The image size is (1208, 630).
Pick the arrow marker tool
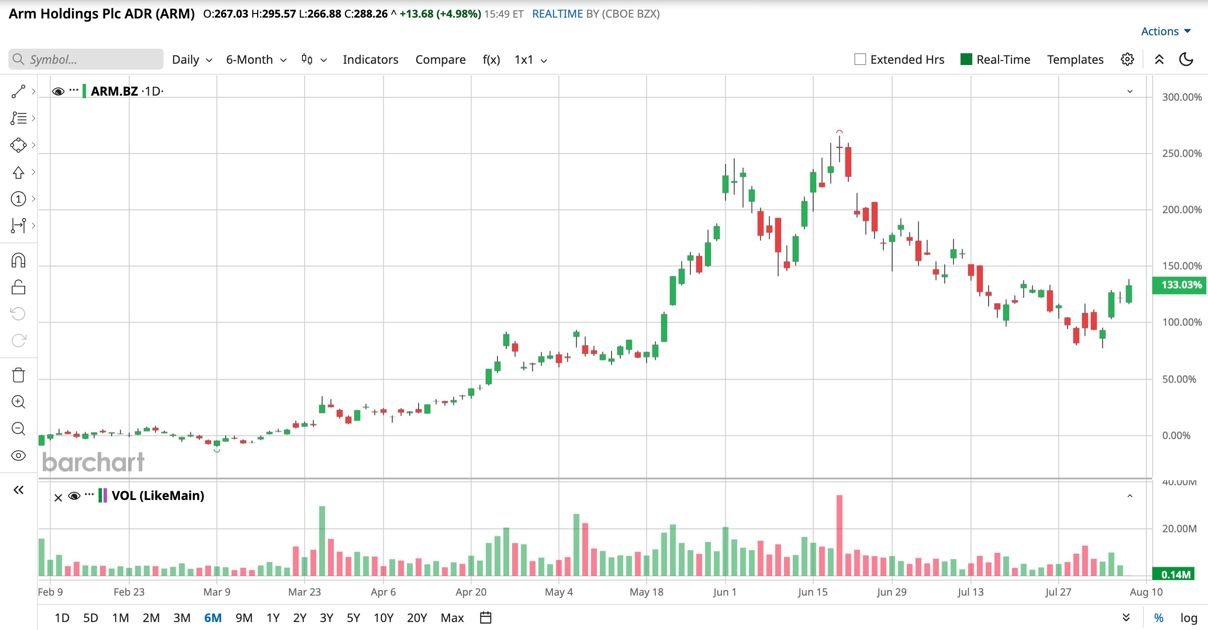click(x=18, y=172)
